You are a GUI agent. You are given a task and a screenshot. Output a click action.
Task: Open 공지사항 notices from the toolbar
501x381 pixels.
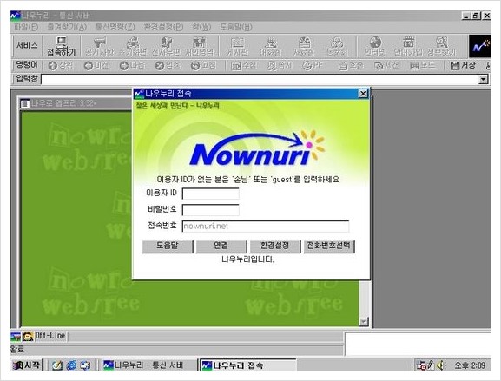(x=99, y=46)
